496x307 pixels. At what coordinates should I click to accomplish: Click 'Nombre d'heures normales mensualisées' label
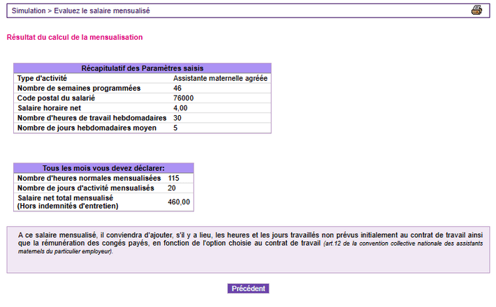(89, 178)
